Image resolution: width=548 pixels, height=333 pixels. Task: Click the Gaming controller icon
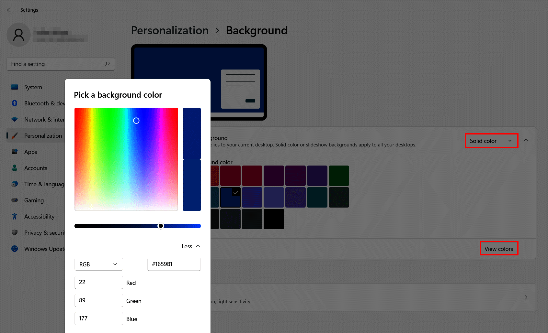(x=15, y=200)
